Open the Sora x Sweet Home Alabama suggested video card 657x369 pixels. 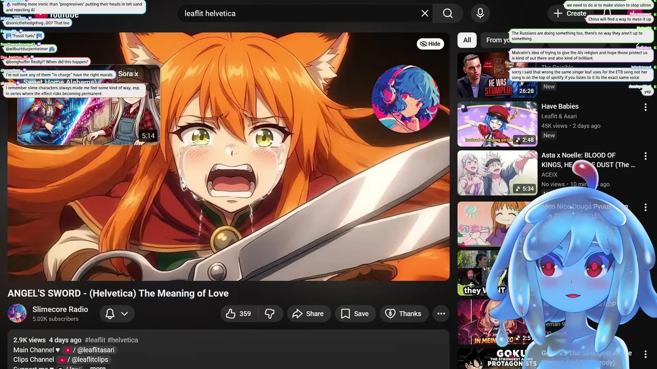[88, 105]
